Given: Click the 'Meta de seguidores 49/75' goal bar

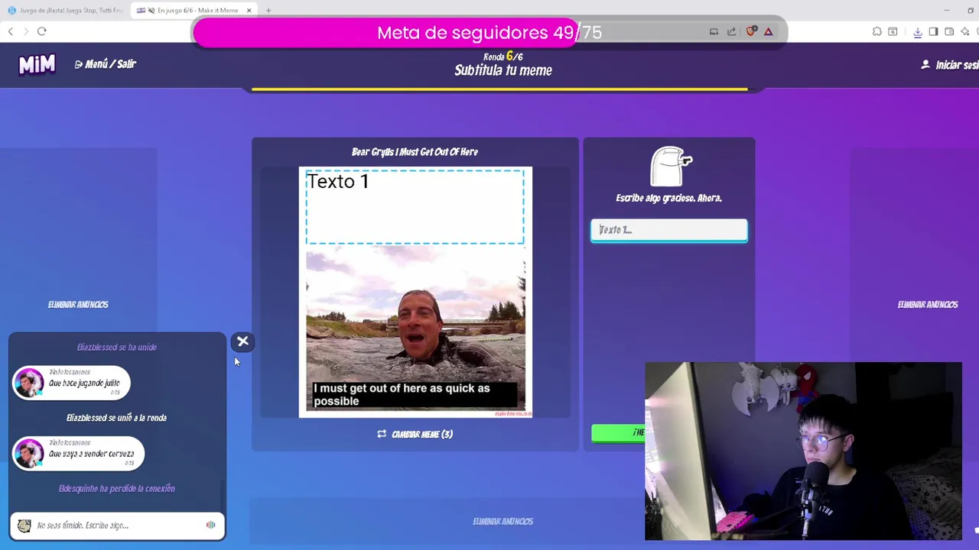Looking at the screenshot, I should (x=489, y=33).
